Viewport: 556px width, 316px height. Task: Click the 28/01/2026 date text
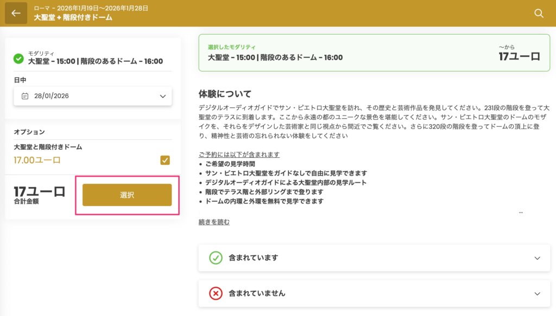tap(52, 96)
